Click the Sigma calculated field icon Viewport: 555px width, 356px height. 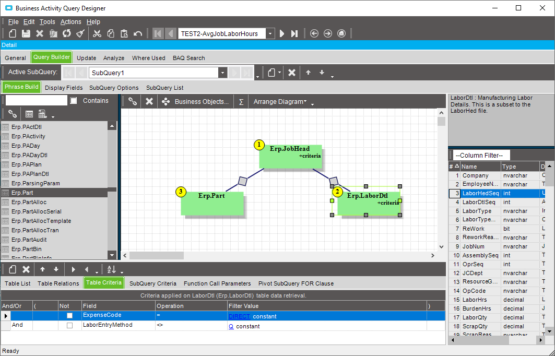(x=241, y=102)
